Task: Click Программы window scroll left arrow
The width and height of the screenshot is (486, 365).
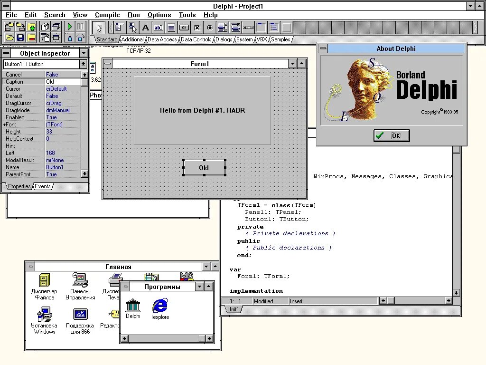Action: pos(125,338)
